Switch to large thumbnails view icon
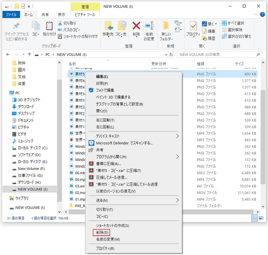 click(x=261, y=218)
